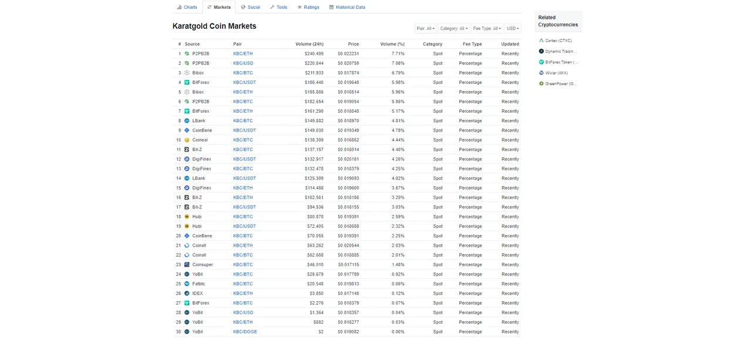Click the $3,850 volume value
The height and width of the screenshot is (340, 751).
pyautogui.click(x=317, y=293)
